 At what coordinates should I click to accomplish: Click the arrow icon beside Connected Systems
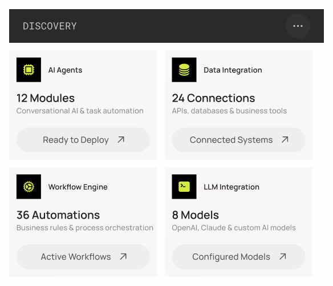coord(285,140)
